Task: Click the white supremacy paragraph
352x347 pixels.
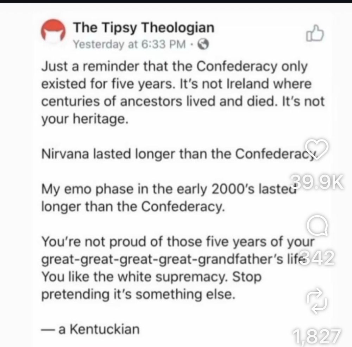Action: pos(178,268)
